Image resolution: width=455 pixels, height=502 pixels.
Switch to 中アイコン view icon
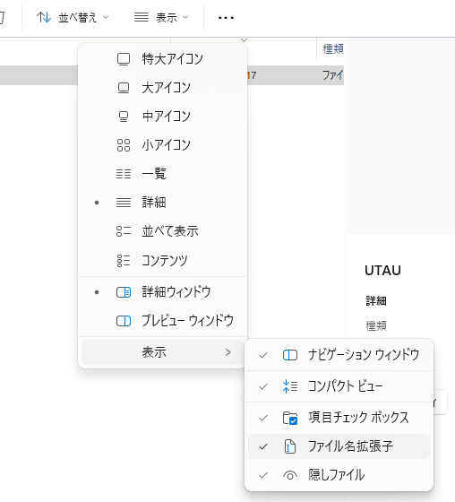[x=124, y=117]
